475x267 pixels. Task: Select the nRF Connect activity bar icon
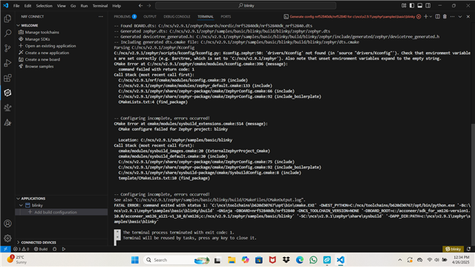coord(7,93)
